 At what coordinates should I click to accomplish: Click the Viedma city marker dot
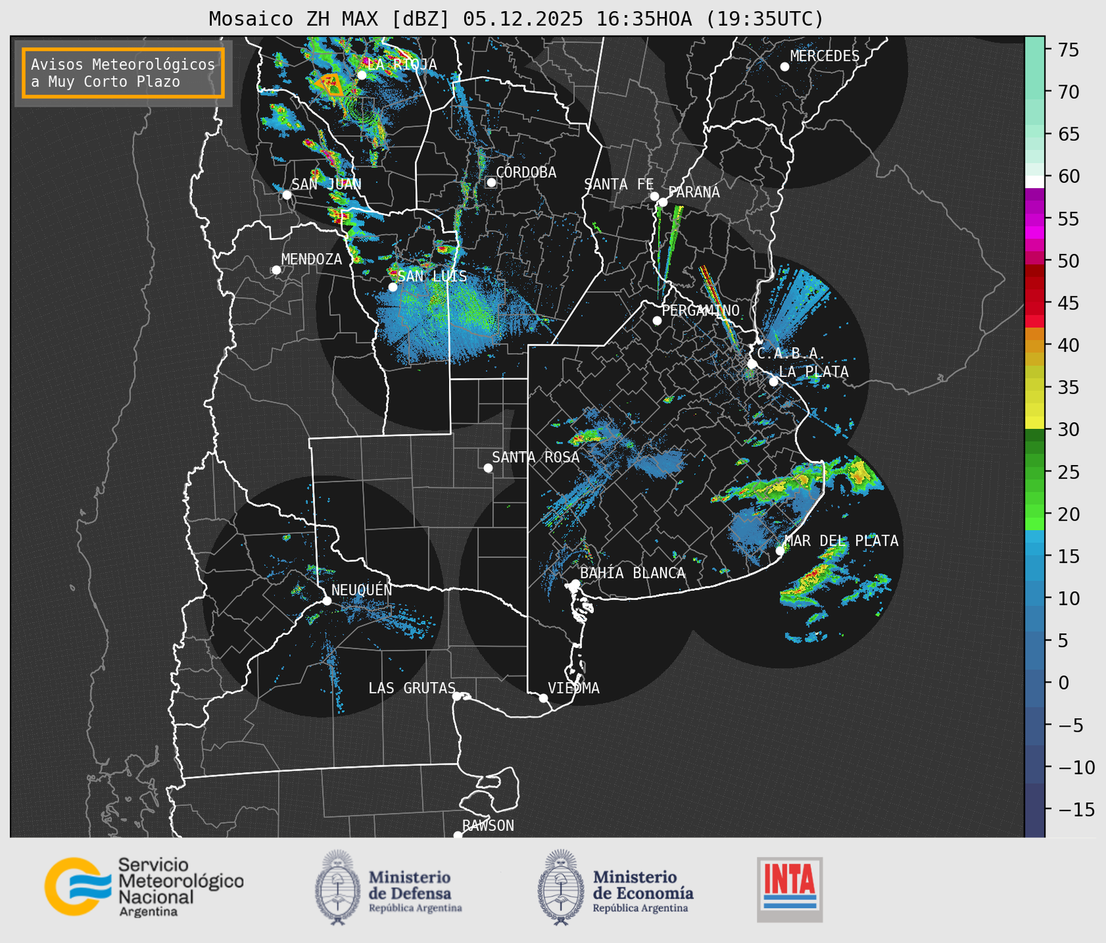pos(543,698)
